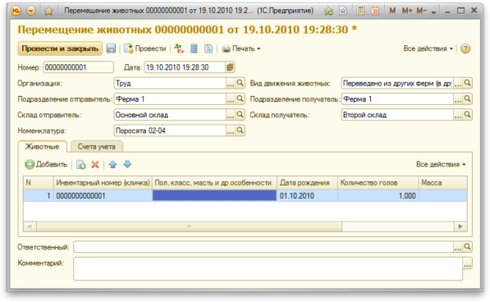Select the 1,000 quantity cell

(378, 196)
